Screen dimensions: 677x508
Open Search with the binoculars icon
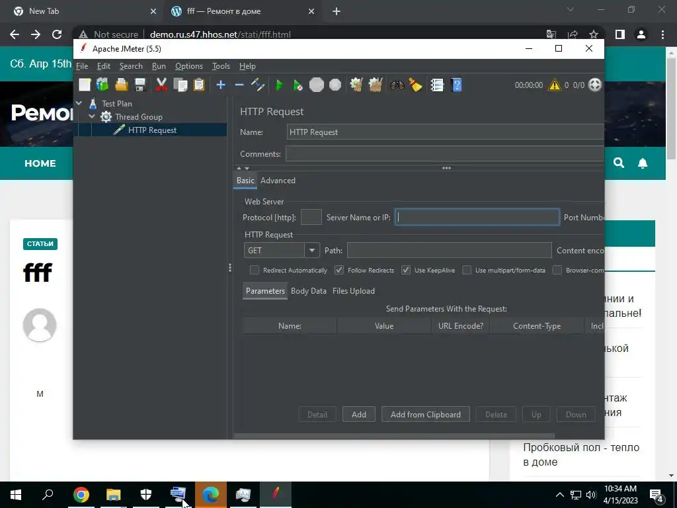click(397, 85)
